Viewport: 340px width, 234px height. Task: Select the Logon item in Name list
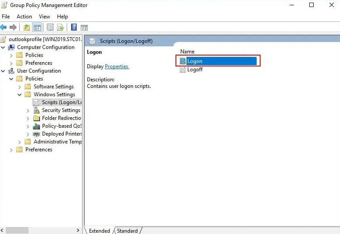click(194, 61)
